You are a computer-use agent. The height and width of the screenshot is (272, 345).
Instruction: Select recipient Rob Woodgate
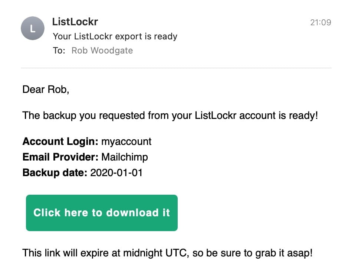tap(102, 51)
